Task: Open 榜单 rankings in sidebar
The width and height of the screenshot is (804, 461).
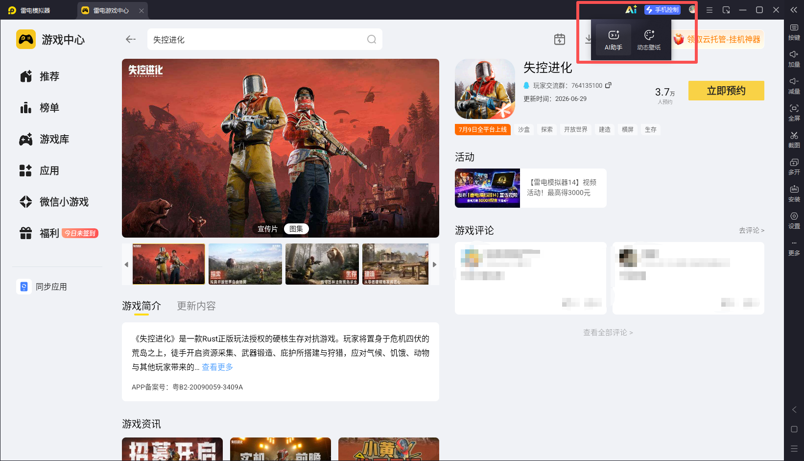Action: pos(40,108)
